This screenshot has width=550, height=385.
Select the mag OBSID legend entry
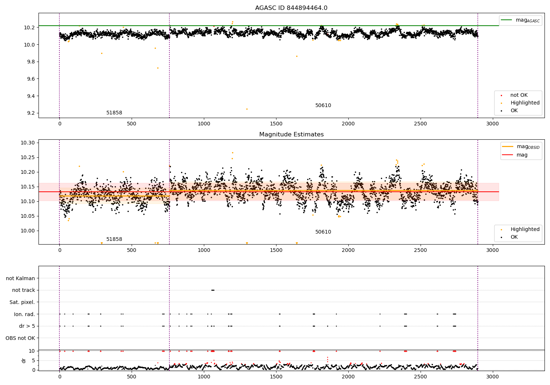[x=521, y=147]
